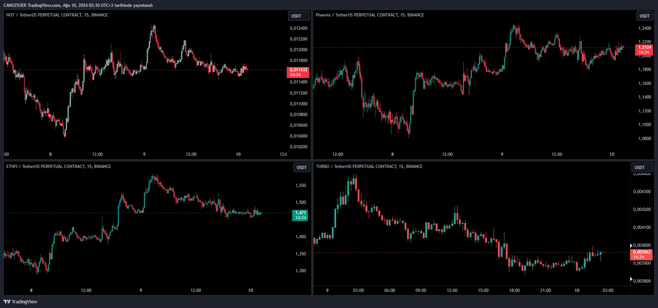Select the red 1,2124 current price label
This screenshot has height=308, width=658.
(x=643, y=49)
